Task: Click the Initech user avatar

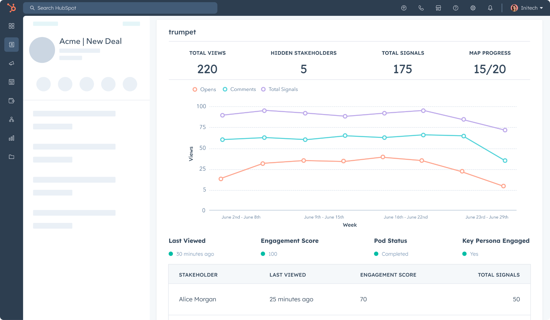Action: point(514,8)
